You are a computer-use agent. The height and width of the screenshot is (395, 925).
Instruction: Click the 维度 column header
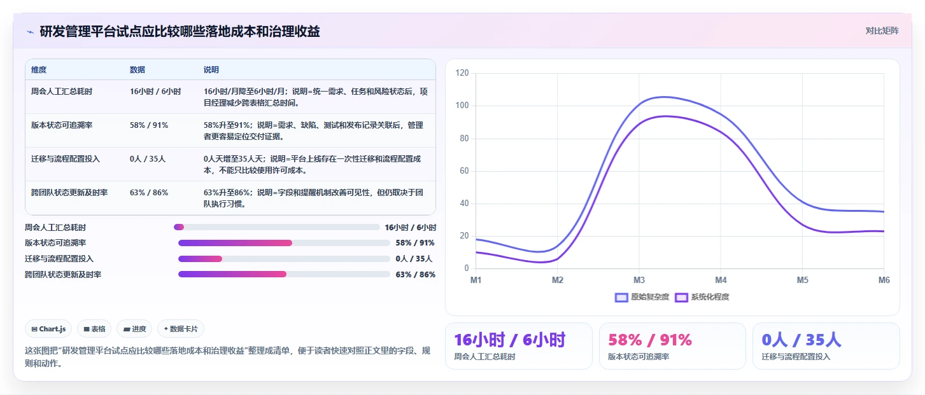pos(39,69)
